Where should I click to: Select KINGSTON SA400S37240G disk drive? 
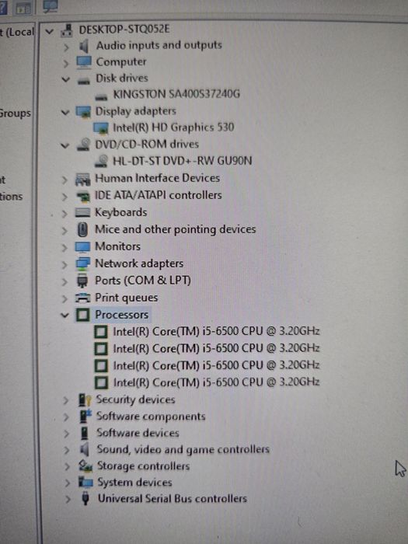[176, 94]
